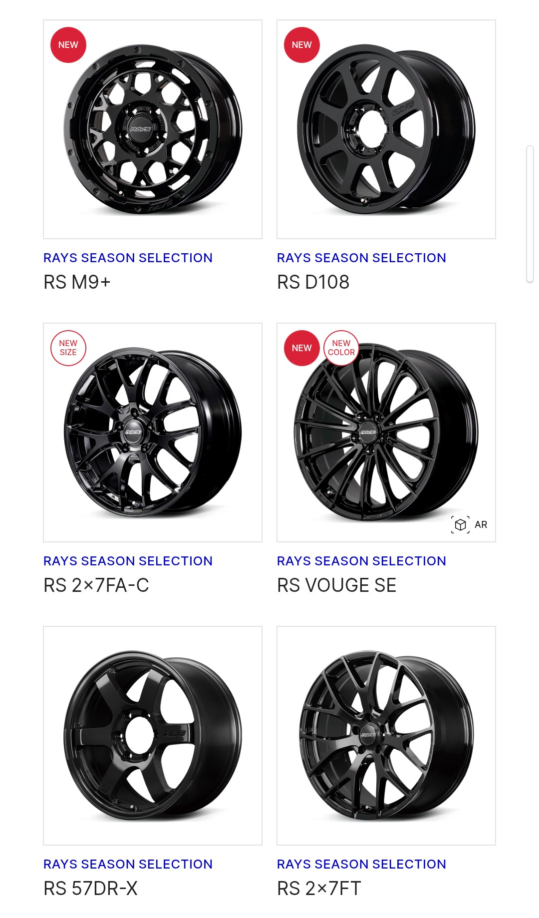539x918 pixels.
Task: Click the vertical scrollbar thumb
Action: coord(530,214)
